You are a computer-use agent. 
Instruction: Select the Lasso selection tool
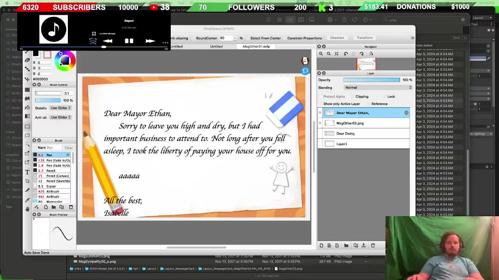(x=27, y=135)
